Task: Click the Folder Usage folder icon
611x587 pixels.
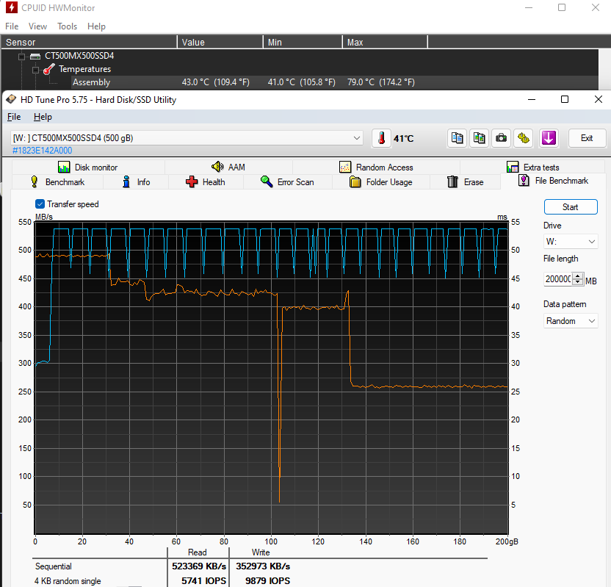Action: pos(355,181)
